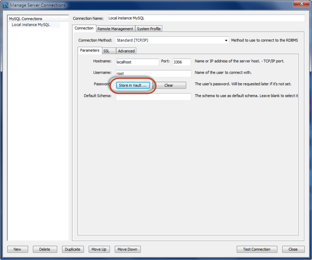Click the 'Name of the user to connect with' hint
The height and width of the screenshot is (260, 312).
coord(223,72)
